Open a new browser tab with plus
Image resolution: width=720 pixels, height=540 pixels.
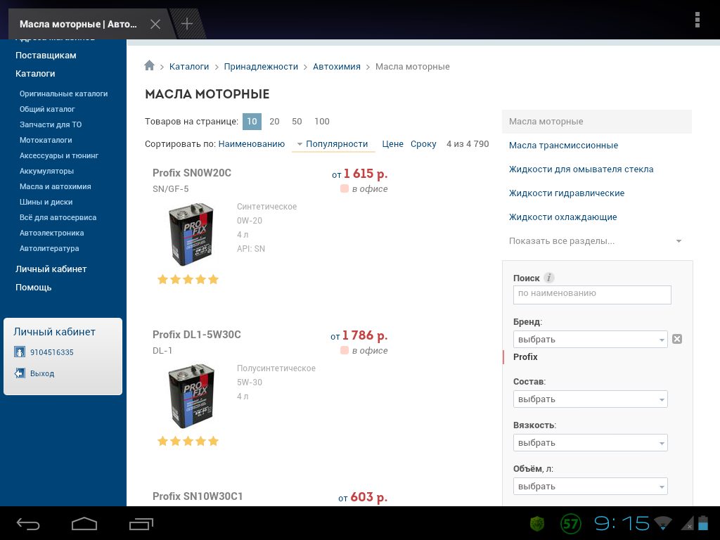coord(187,24)
